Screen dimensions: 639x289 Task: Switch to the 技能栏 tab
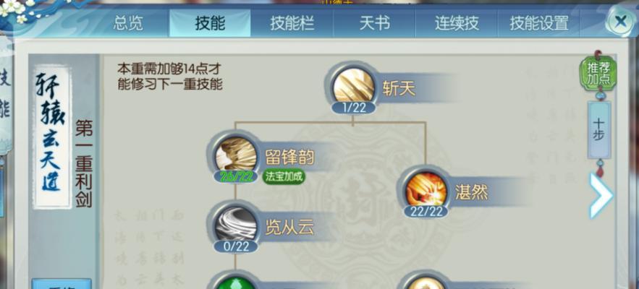(292, 23)
